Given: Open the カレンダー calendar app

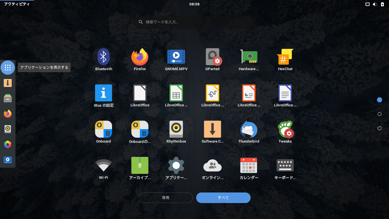Looking at the screenshot, I should [249, 168].
